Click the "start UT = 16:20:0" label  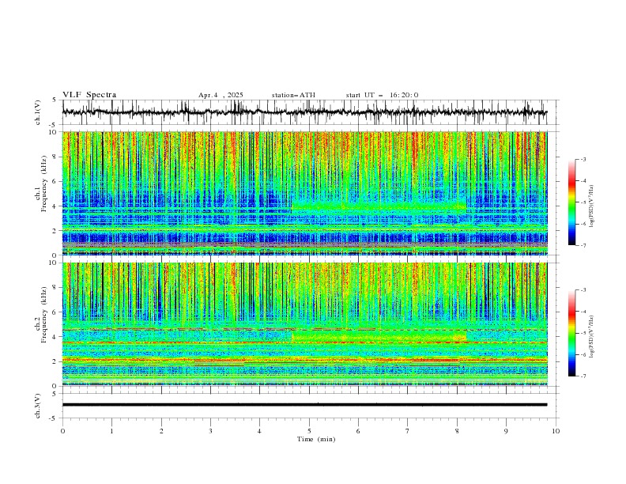point(382,95)
